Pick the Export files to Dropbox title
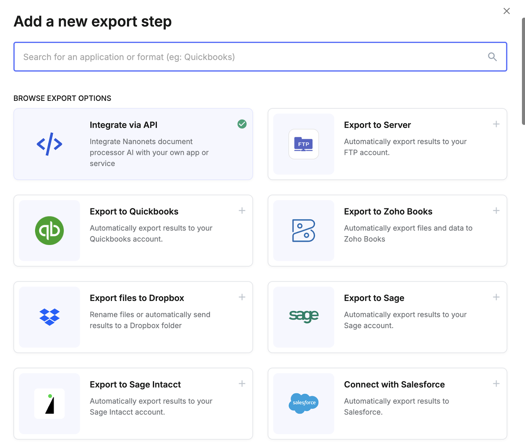The image size is (525, 446). 137,298
